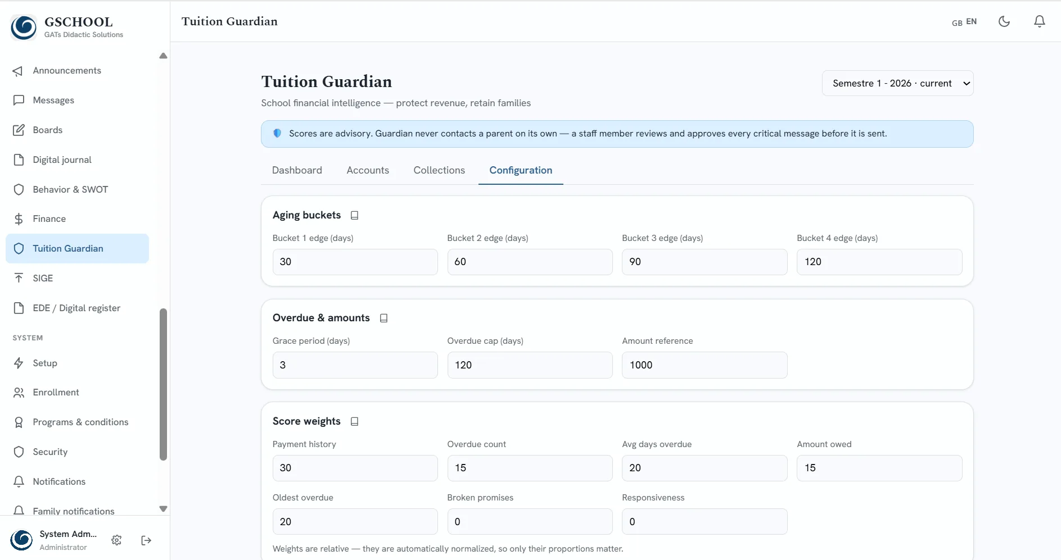This screenshot has height=560, width=1061.
Task: Click help book icon beside Score weights
Action: tap(355, 421)
